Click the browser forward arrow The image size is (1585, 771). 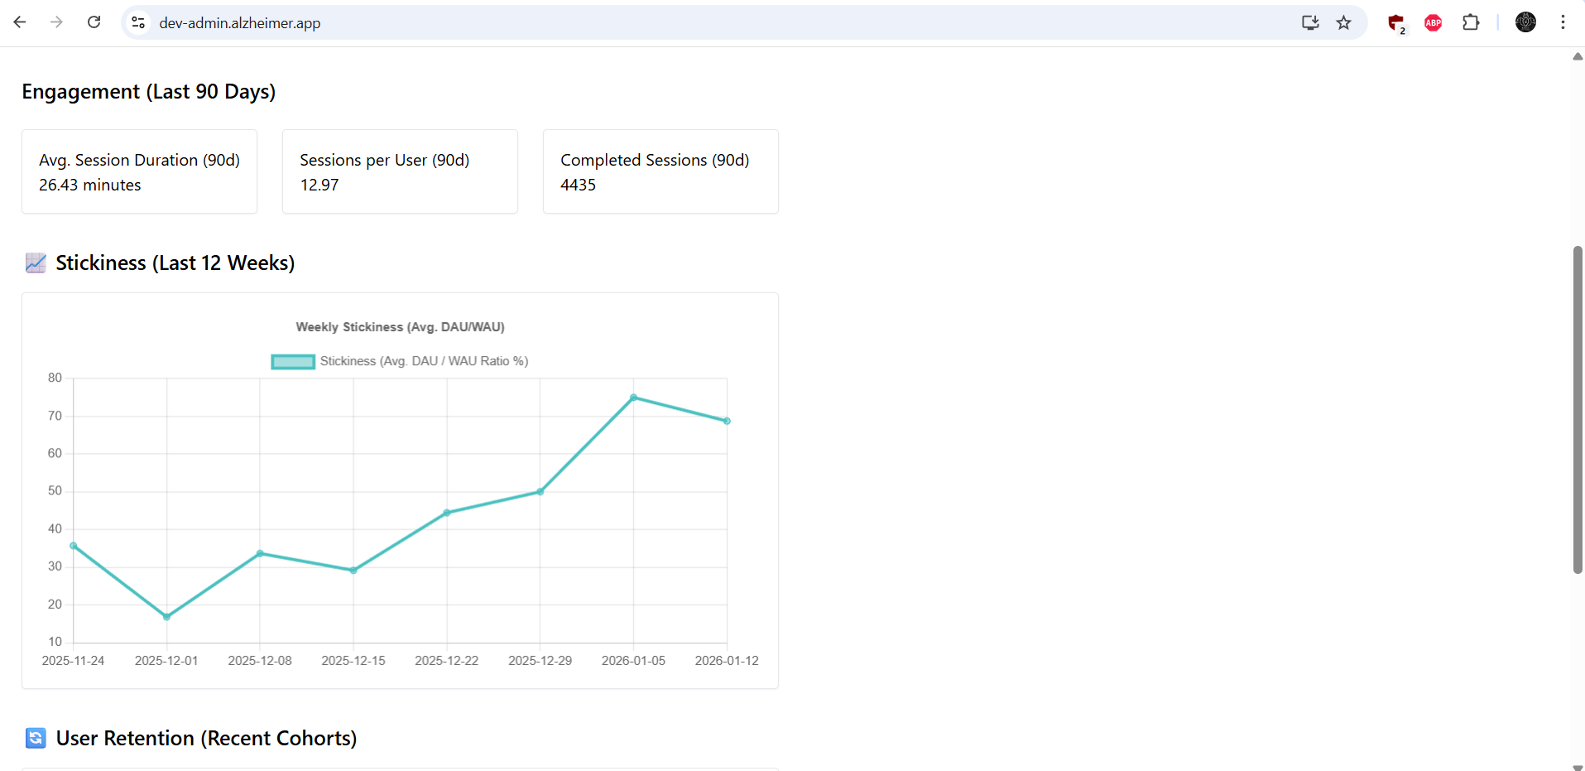[56, 22]
